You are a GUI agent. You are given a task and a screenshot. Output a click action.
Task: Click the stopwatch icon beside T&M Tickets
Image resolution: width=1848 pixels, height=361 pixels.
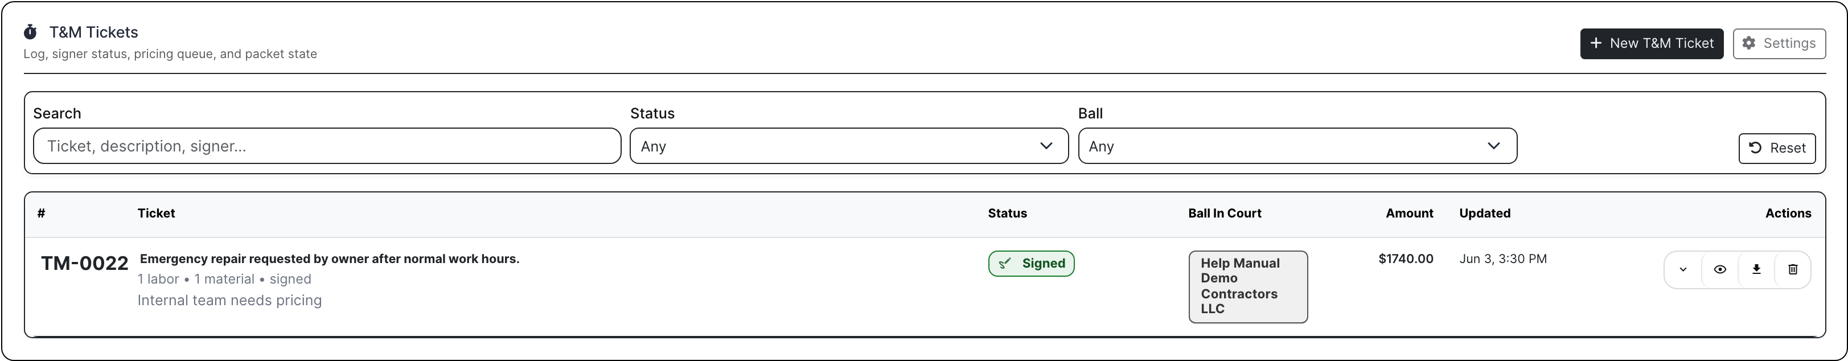(30, 31)
